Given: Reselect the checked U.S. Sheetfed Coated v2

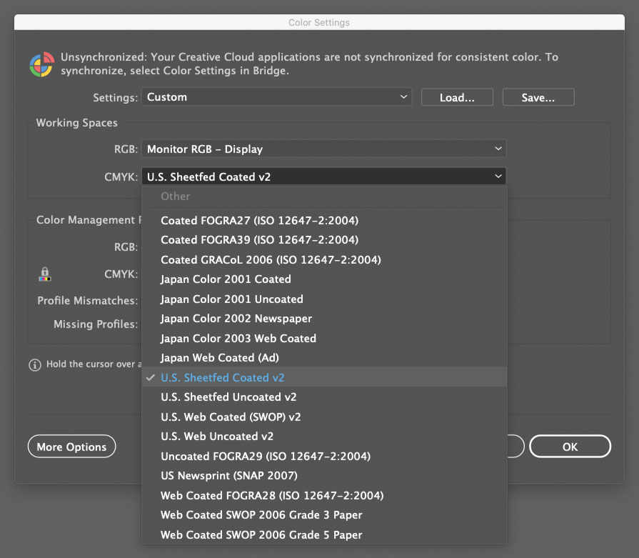Looking at the screenshot, I should click(221, 377).
